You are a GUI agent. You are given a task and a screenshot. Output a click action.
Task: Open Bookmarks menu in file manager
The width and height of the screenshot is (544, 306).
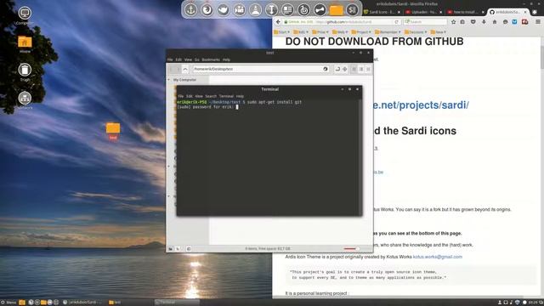point(211,59)
